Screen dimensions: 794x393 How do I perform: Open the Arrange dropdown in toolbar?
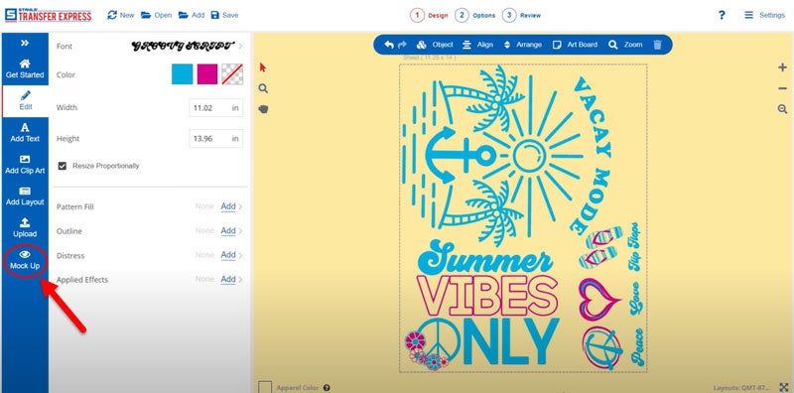(x=523, y=45)
